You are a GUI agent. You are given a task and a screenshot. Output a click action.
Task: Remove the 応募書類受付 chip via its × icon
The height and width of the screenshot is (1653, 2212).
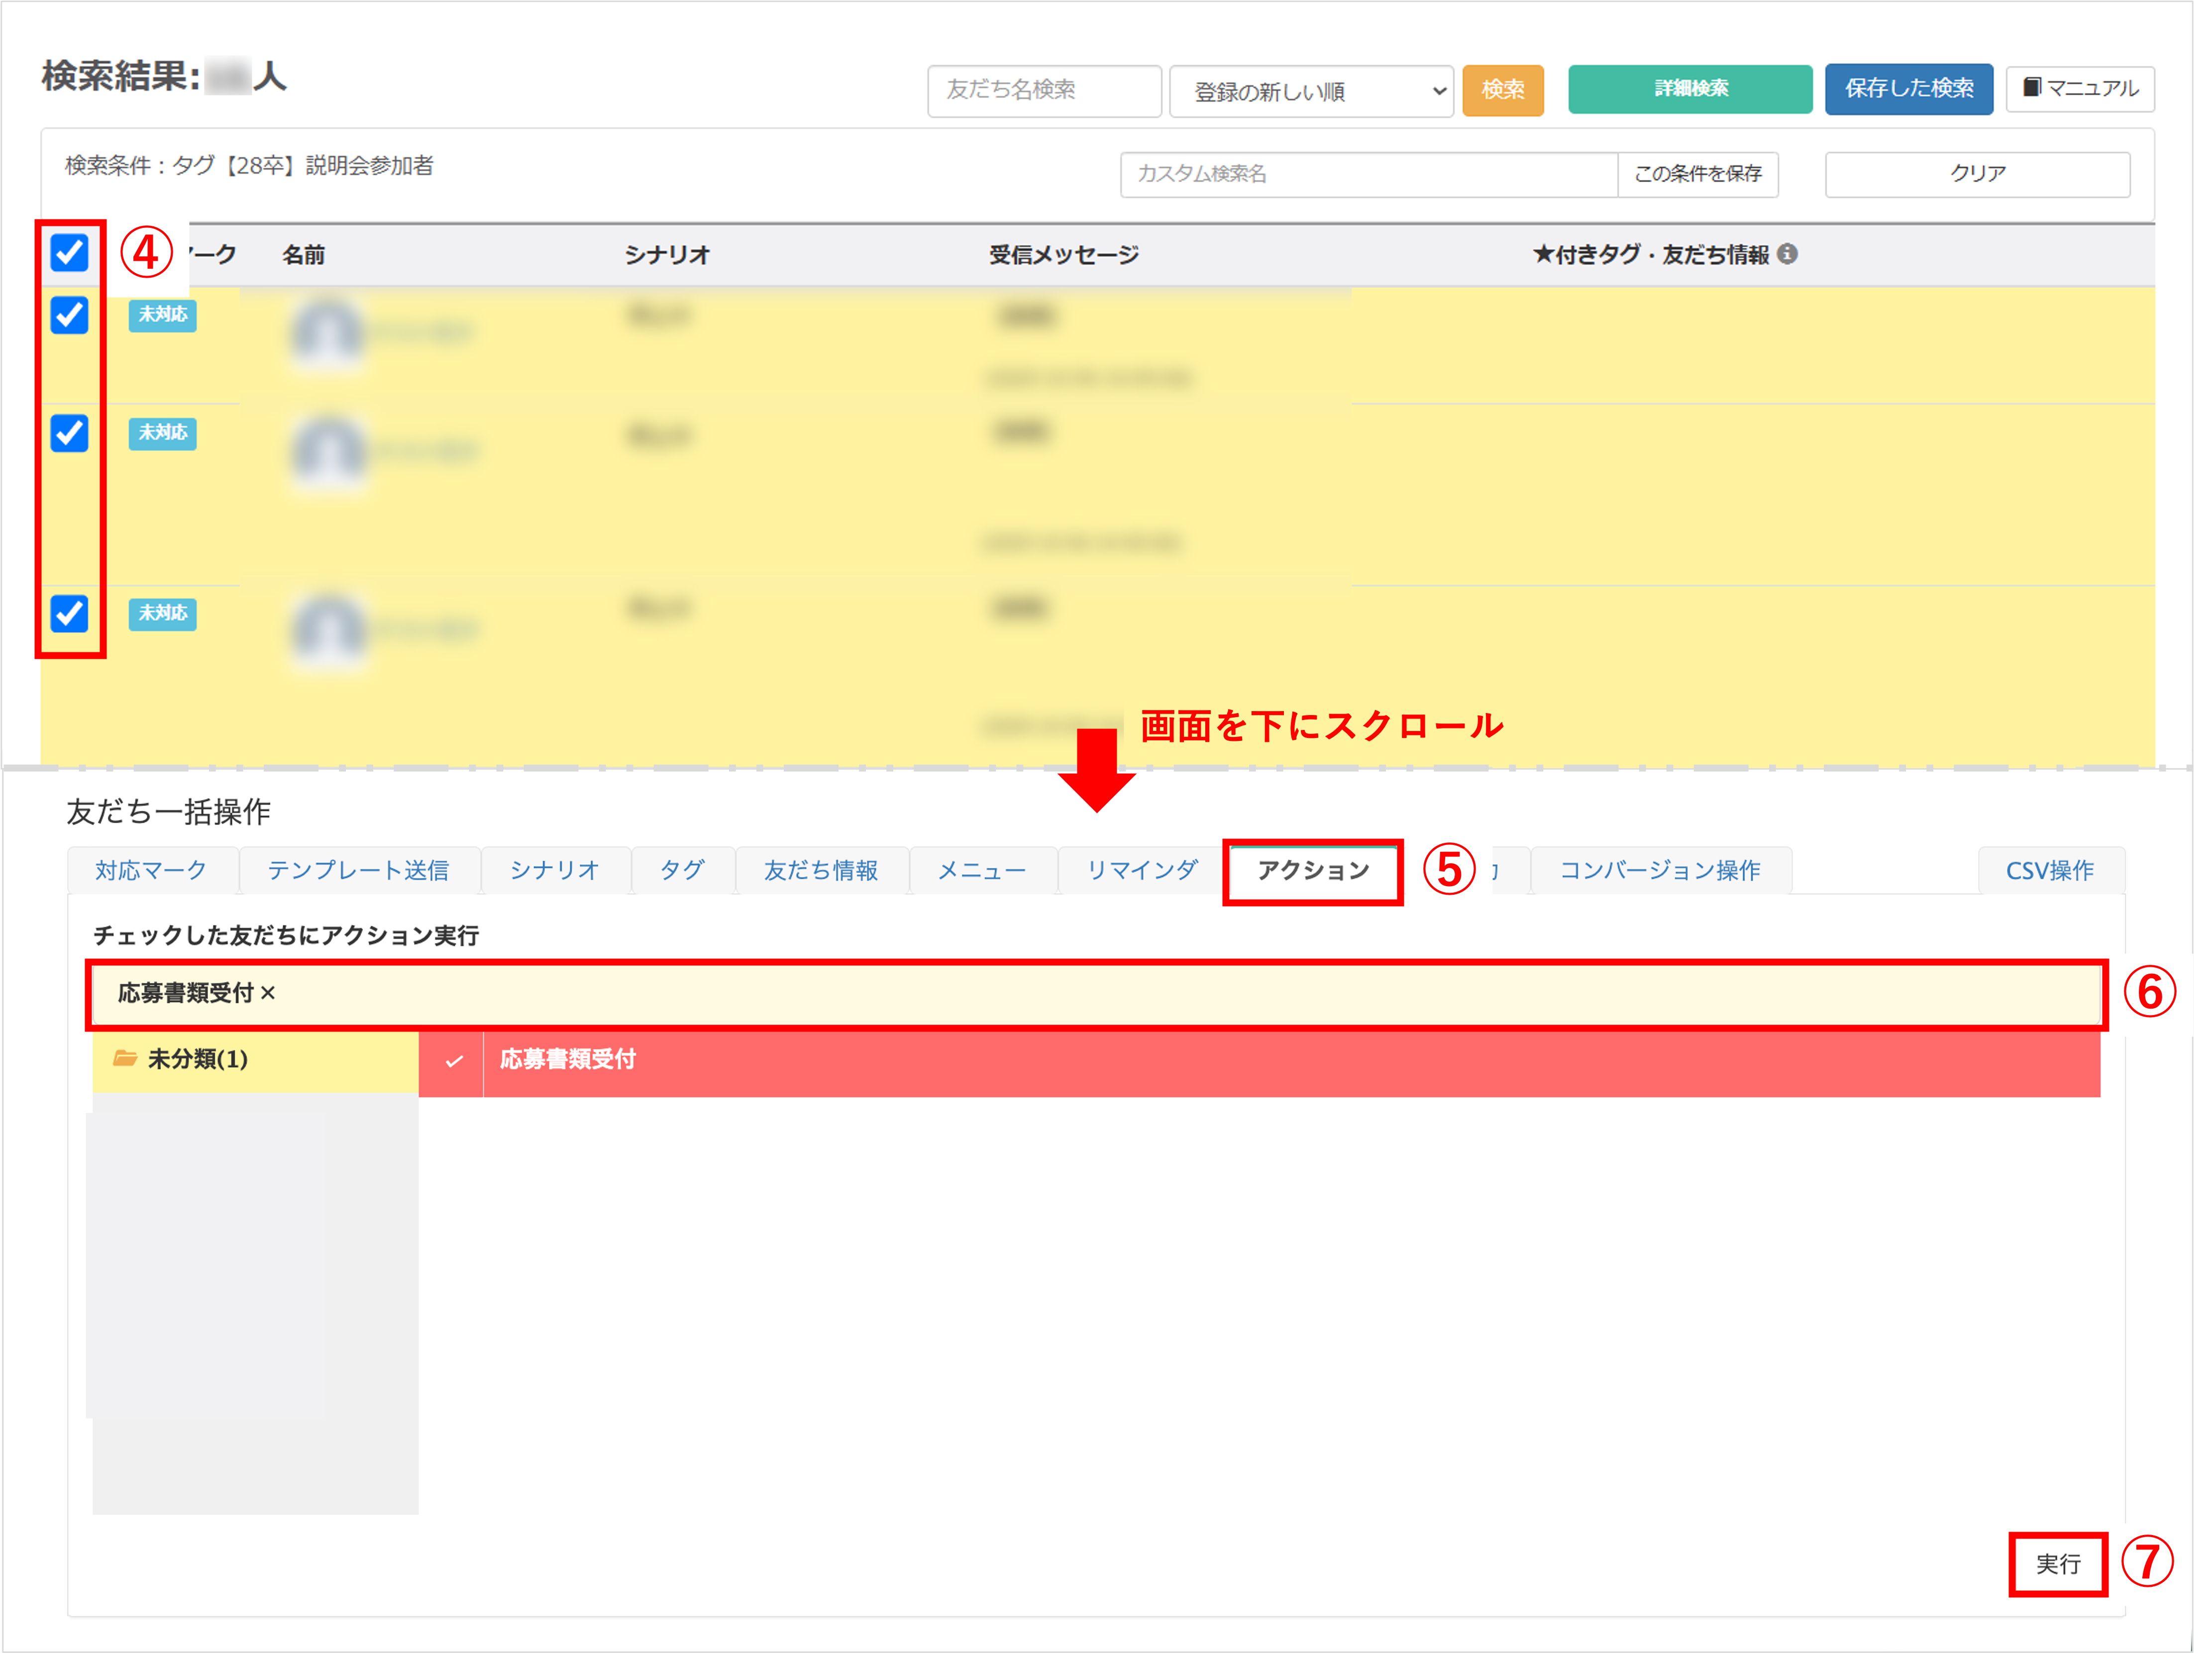pos(269,994)
